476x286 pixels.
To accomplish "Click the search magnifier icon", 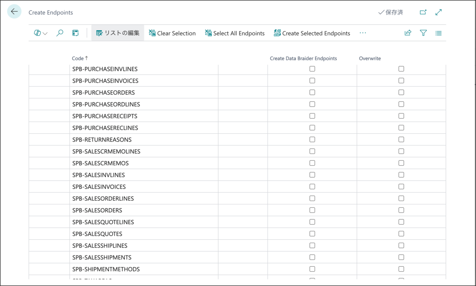I will pyautogui.click(x=60, y=33).
